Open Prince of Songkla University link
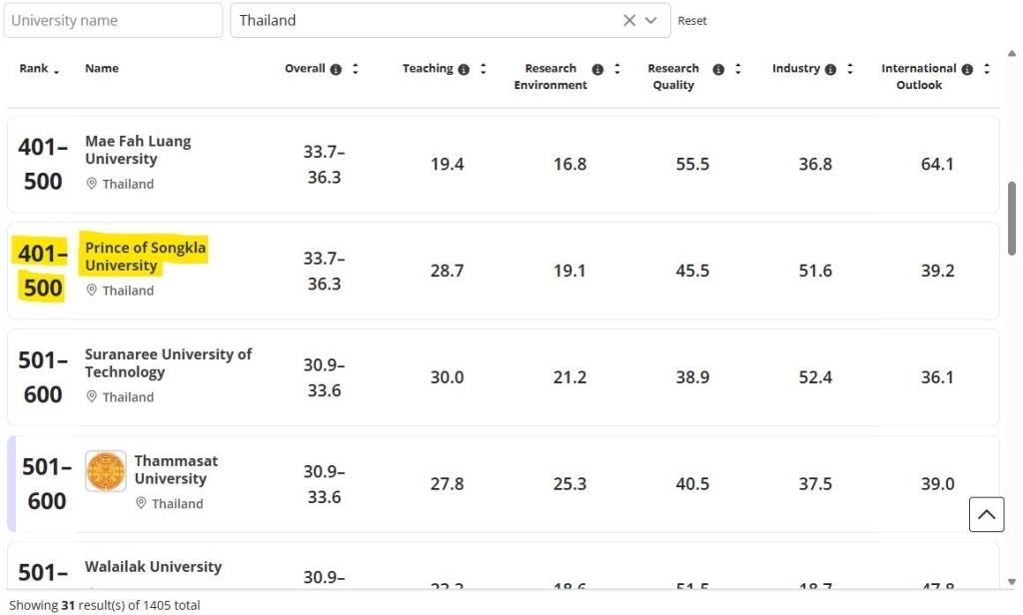 click(146, 257)
